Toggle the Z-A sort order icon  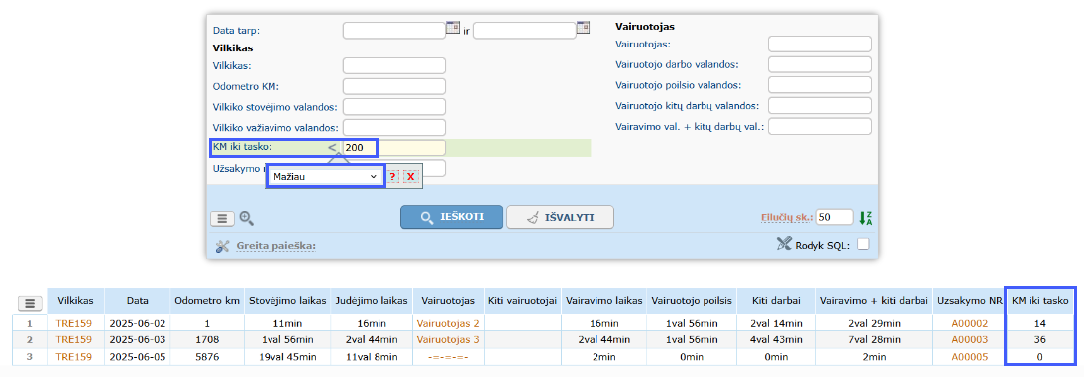[866, 218]
